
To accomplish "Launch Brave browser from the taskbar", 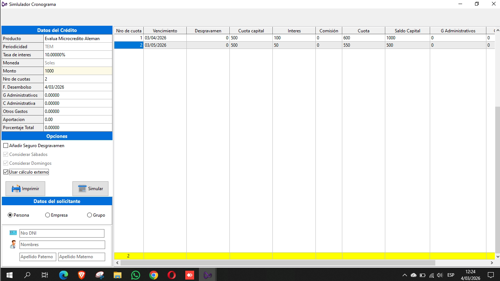I will (82, 275).
